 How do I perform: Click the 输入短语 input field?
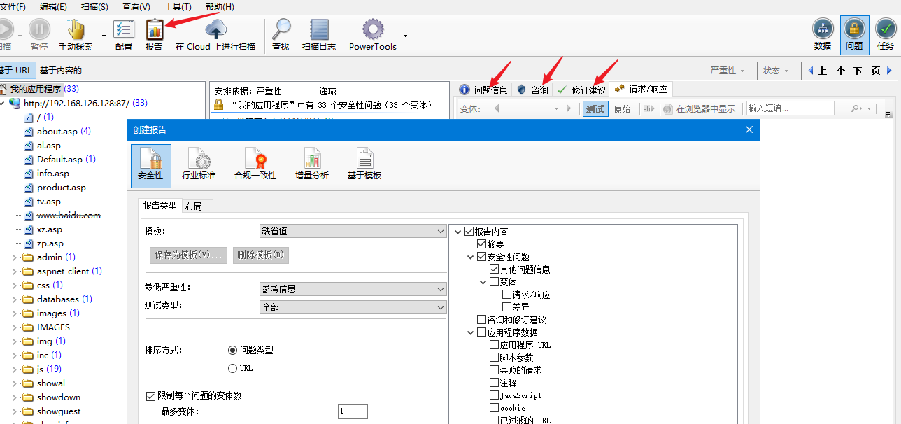click(789, 109)
